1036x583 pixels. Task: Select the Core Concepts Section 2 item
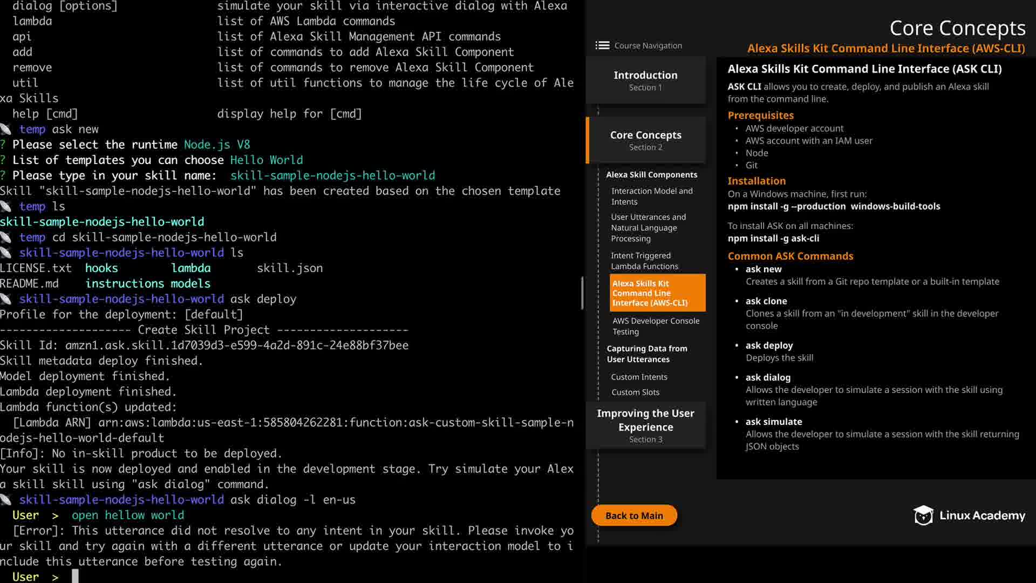[645, 140]
